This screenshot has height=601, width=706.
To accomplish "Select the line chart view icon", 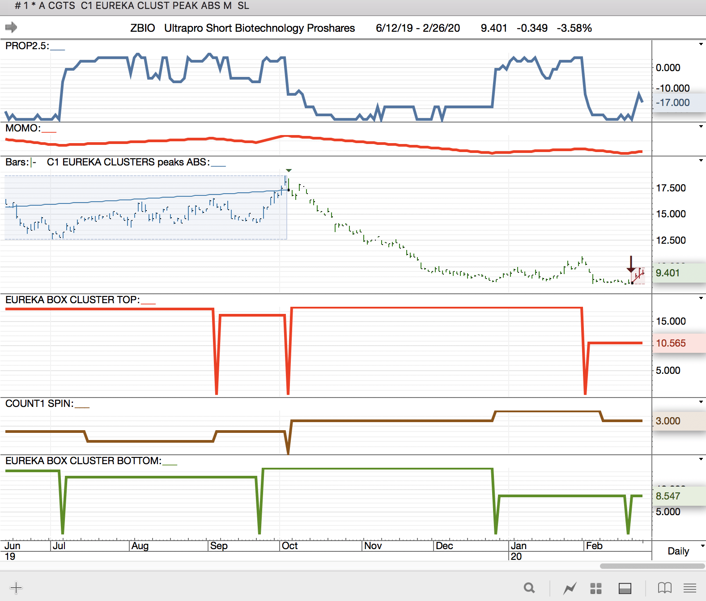I will pyautogui.click(x=570, y=588).
